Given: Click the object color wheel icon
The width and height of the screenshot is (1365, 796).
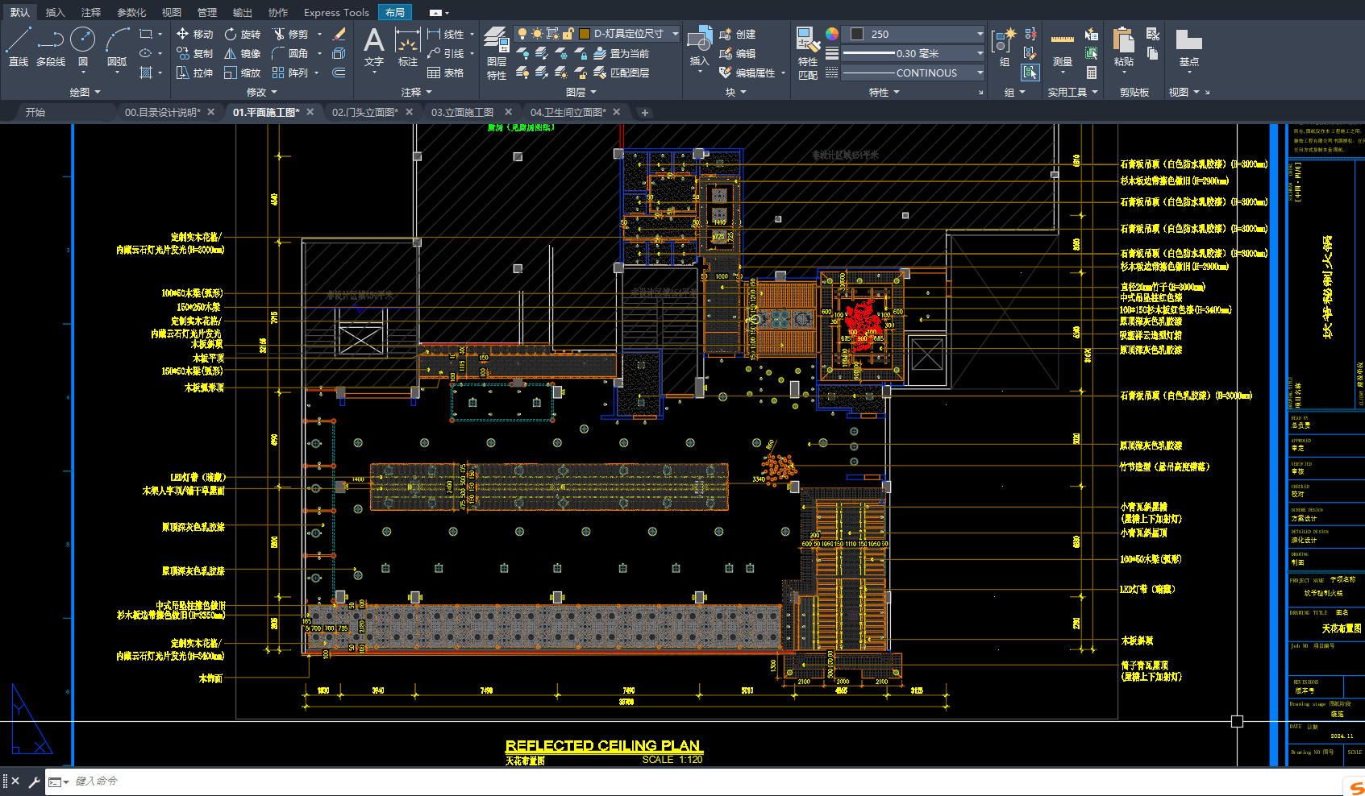Looking at the screenshot, I should (831, 34).
